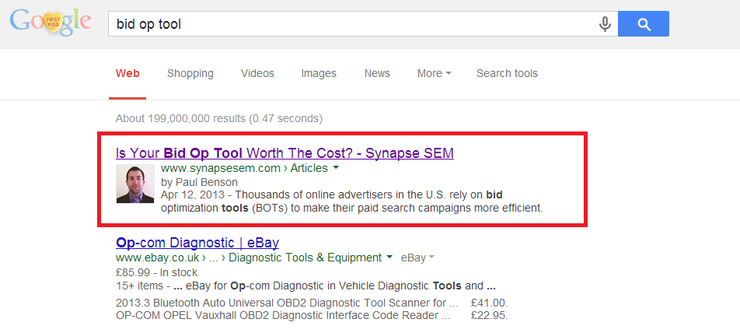Click Paul Benson's author photo thumbnail
The width and height of the screenshot is (740, 333).
coord(135,184)
